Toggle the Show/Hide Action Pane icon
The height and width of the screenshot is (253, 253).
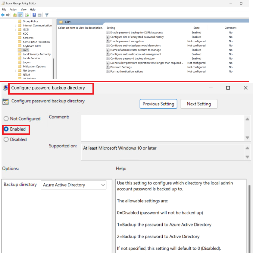coord(39,15)
